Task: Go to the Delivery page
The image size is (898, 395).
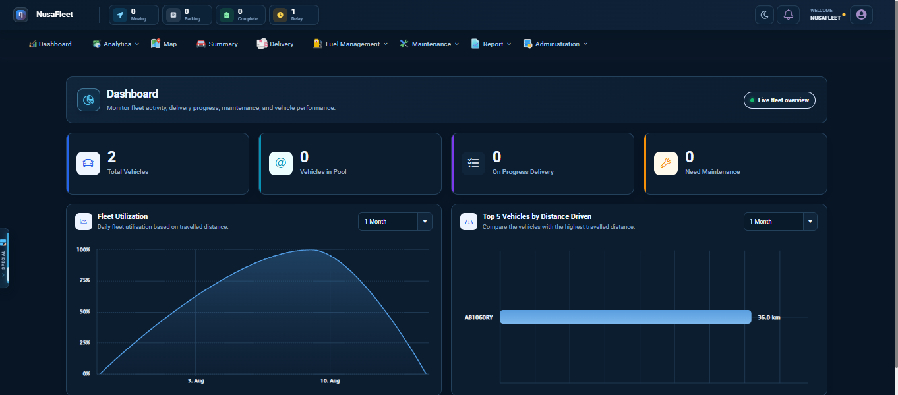Action: point(275,44)
